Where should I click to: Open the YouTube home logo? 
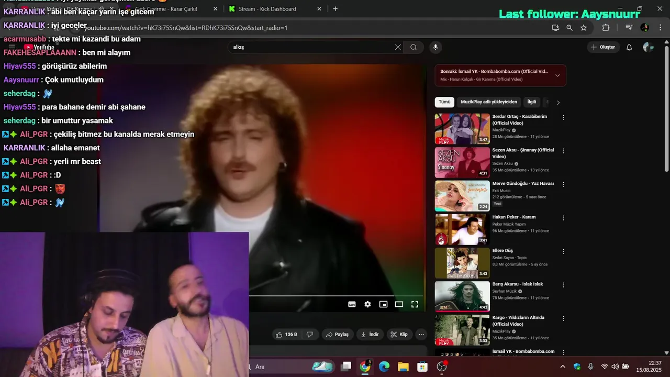[x=39, y=47]
